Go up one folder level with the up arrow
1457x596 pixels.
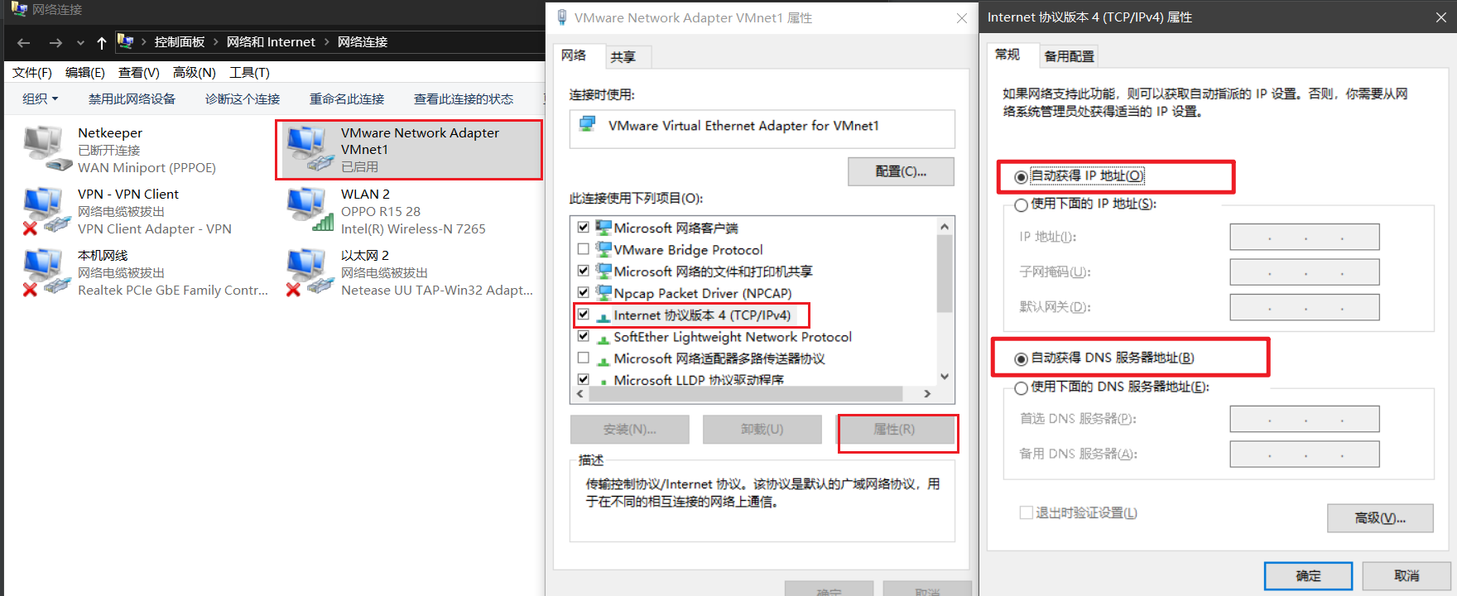click(101, 42)
